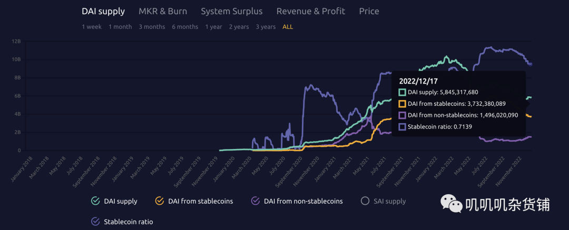569x230 pixels.
Task: Switch to the System Surplus tab
Action: [231, 11]
